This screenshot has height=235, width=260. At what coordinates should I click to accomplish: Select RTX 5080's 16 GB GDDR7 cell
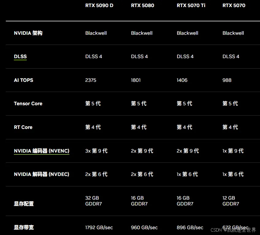139,201
